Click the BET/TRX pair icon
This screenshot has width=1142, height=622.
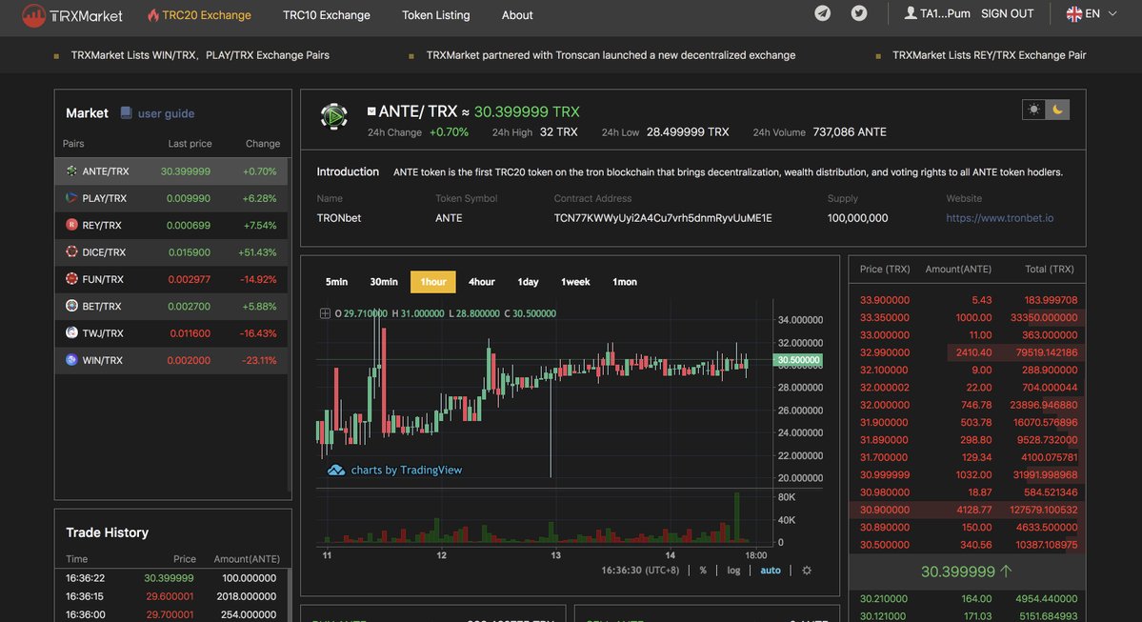click(x=71, y=305)
